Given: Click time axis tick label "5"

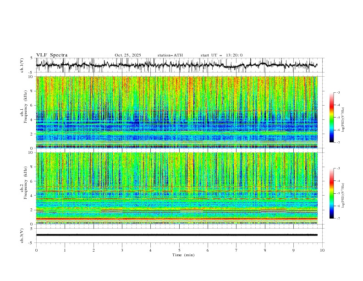Looking at the screenshot, I should pyautogui.click(x=179, y=250).
